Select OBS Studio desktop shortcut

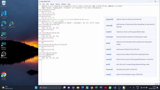[x=4, y=55]
